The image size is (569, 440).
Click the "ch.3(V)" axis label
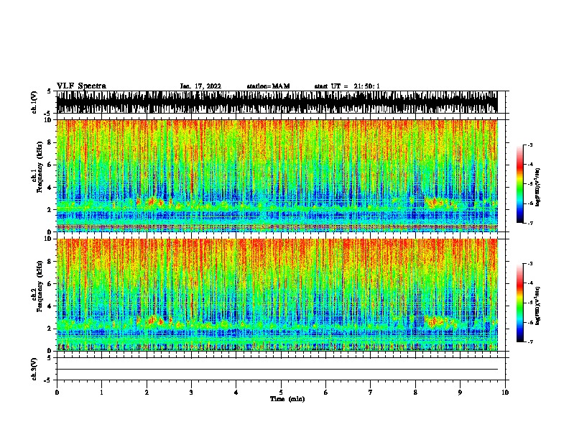(x=34, y=369)
